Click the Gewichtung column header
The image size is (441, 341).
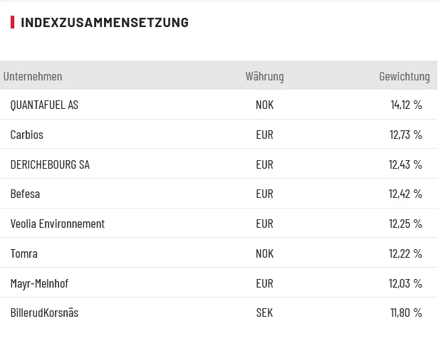(404, 75)
